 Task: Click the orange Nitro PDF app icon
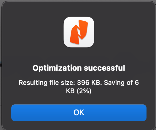point(79,32)
